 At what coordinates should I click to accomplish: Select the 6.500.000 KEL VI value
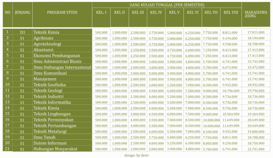pyautogui.click(x=193, y=143)
